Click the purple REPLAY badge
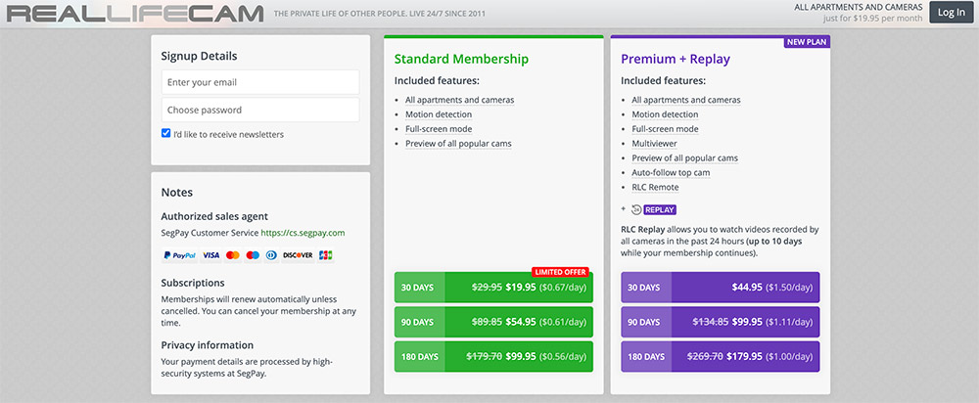Screen dimensions: 979x403 (x=659, y=209)
